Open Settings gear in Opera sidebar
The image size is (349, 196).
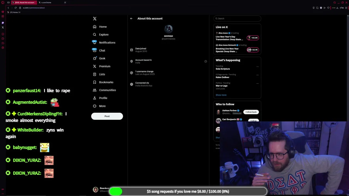[3, 48]
